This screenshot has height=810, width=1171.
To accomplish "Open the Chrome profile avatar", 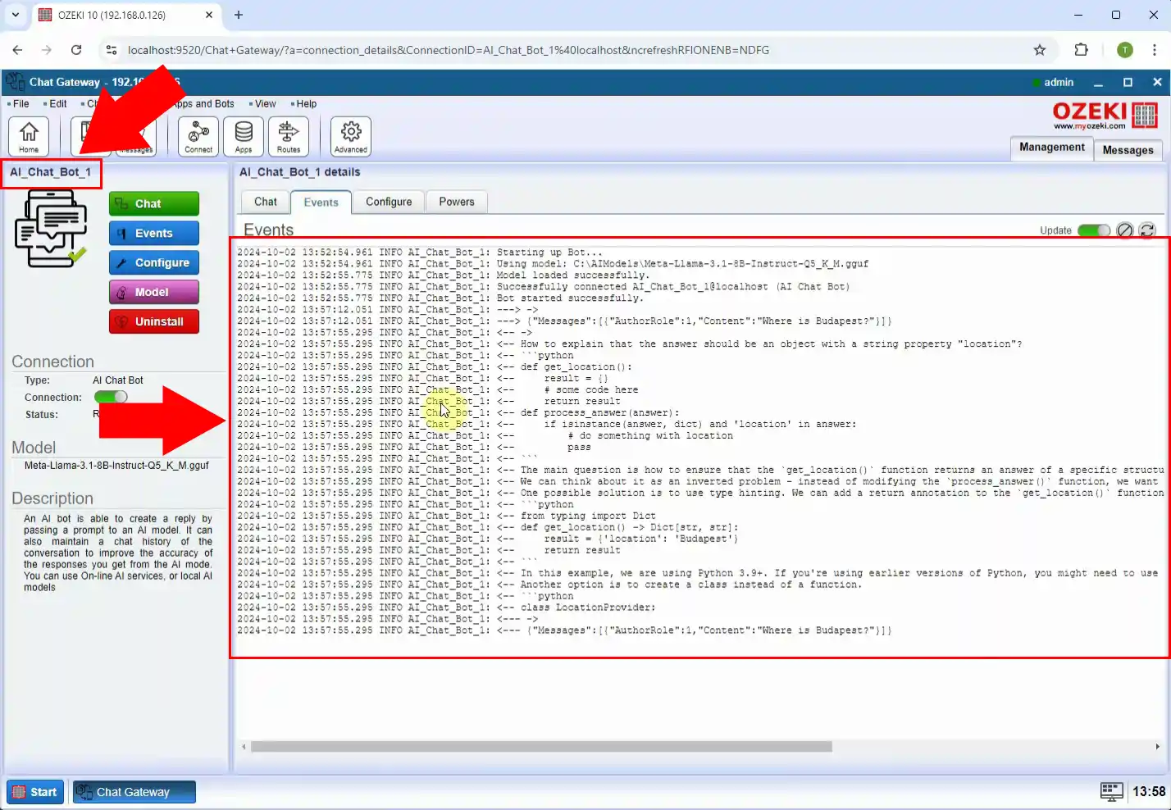I will click(x=1125, y=50).
